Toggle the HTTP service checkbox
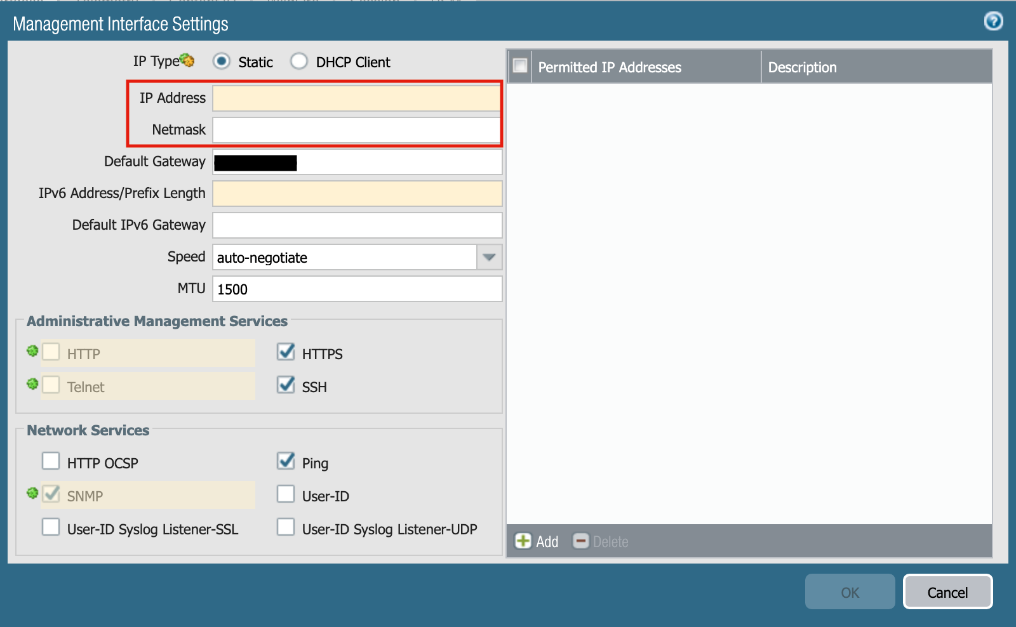Screen dimensions: 1016x627 coord(51,352)
